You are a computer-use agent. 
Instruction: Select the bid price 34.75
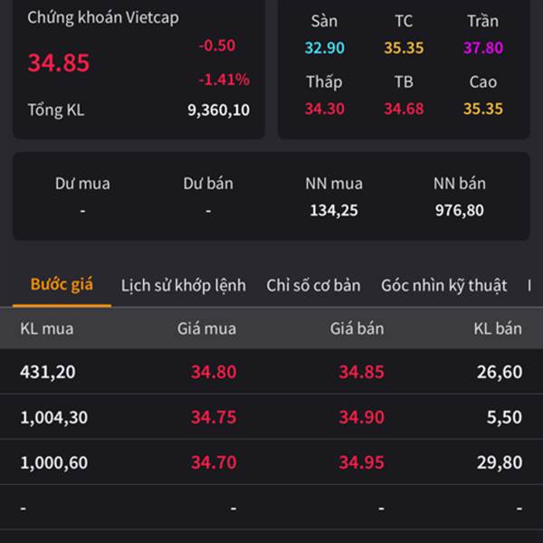pos(214,417)
